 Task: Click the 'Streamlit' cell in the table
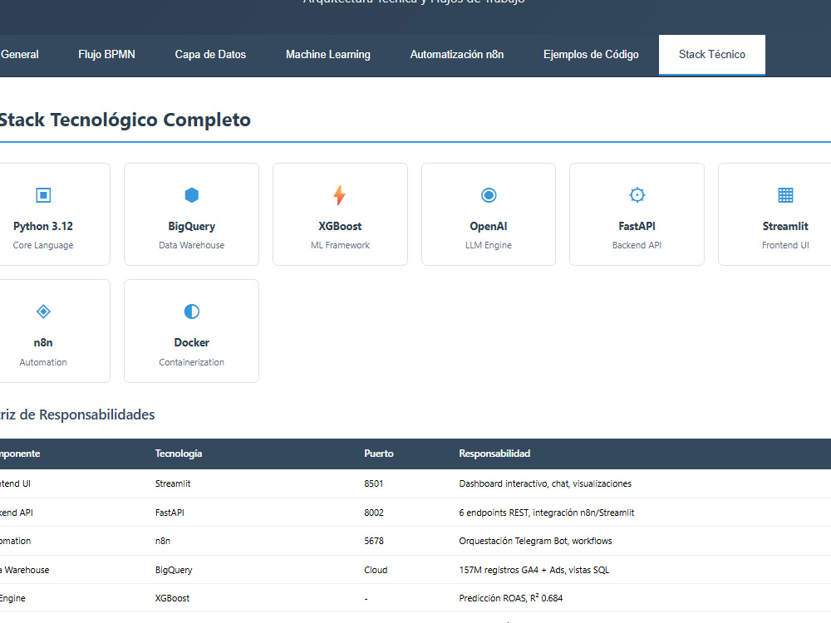tap(173, 483)
